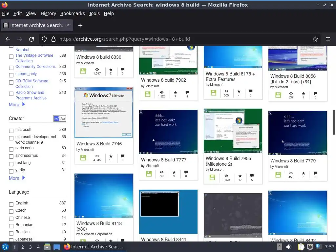Click the Windows 7 Ultimate screenshot thumbnail
Viewport: 336px width, 252px height.
click(x=104, y=113)
